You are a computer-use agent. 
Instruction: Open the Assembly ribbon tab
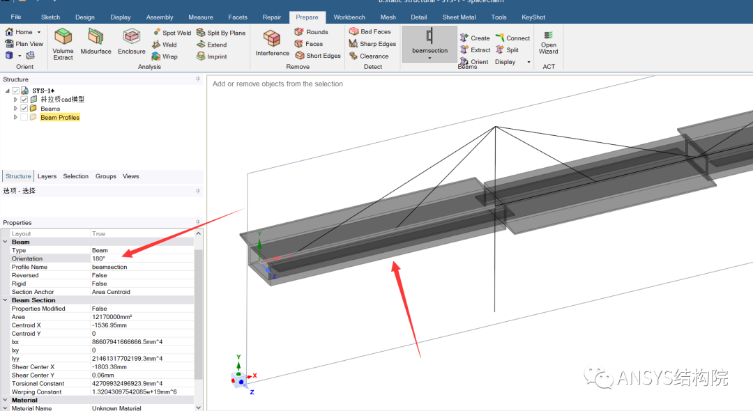pos(160,17)
